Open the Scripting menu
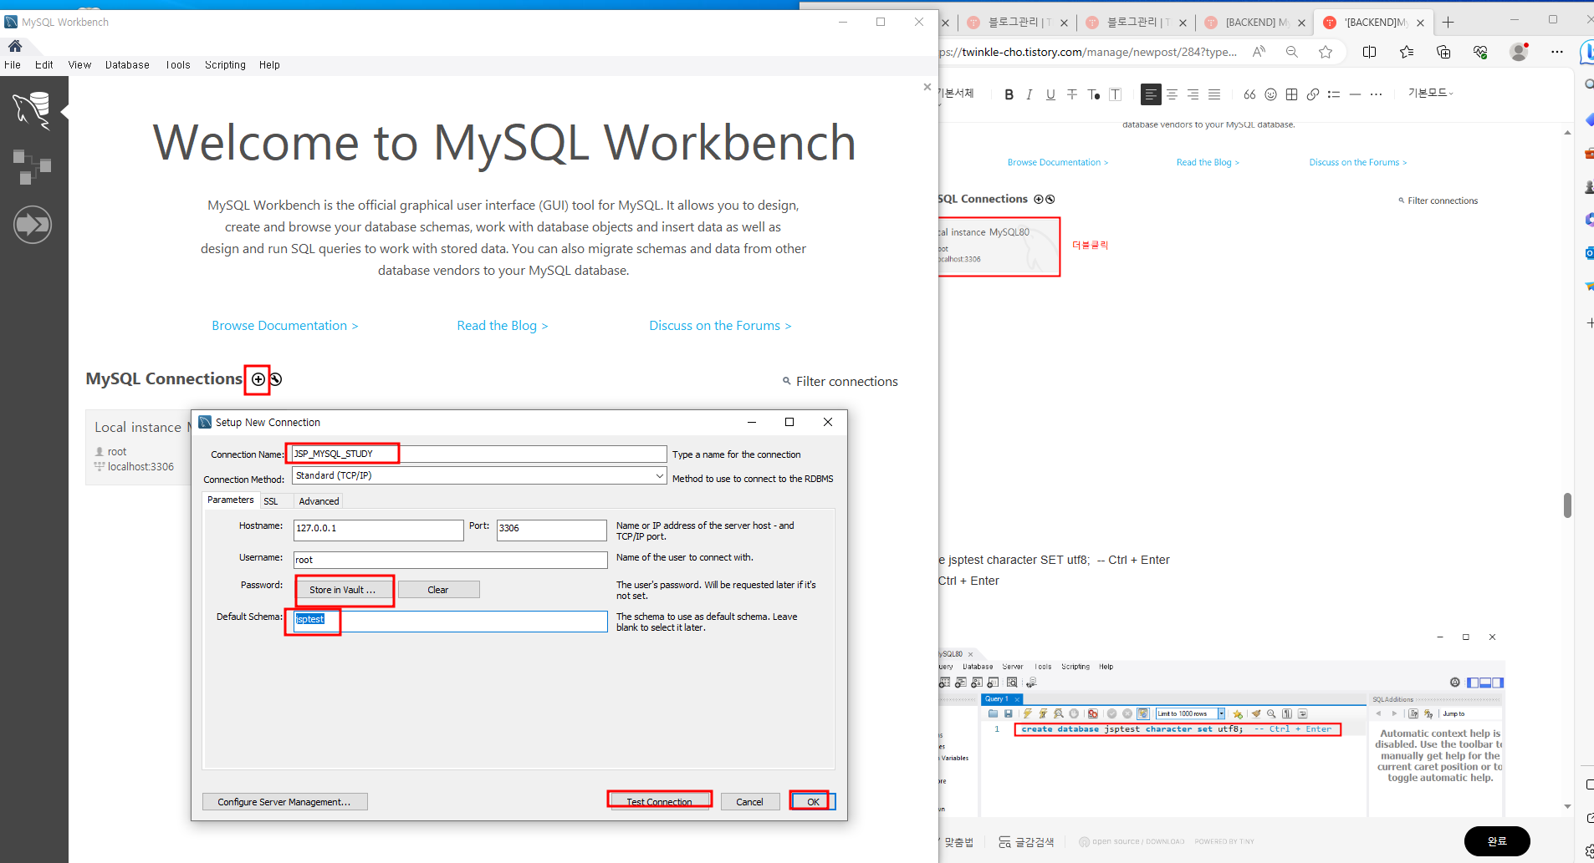The image size is (1594, 863). coord(225,65)
